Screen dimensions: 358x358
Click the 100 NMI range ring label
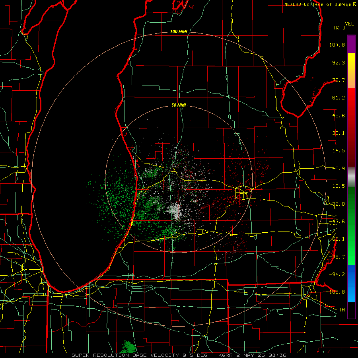pos(179,31)
